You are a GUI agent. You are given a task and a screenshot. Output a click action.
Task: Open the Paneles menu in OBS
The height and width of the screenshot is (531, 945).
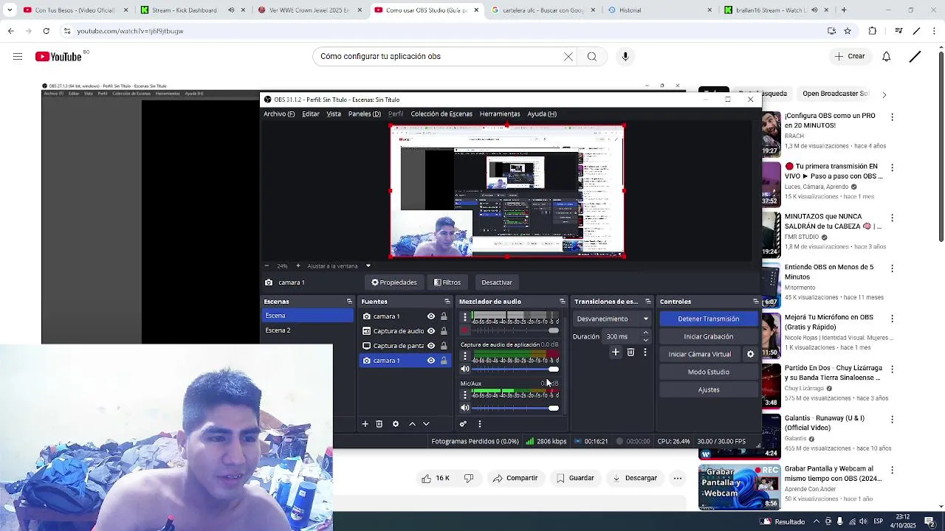pyautogui.click(x=365, y=114)
